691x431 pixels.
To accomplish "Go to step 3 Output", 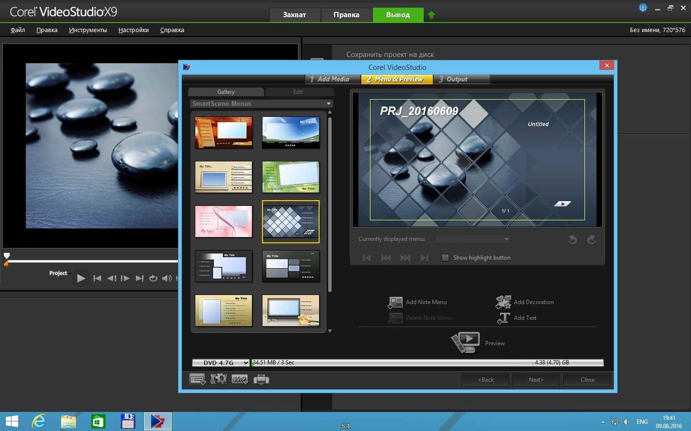I will click(461, 79).
